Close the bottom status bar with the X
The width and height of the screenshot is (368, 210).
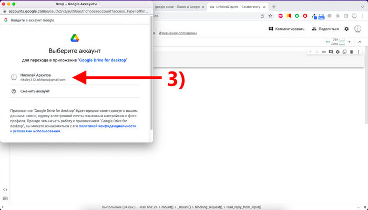click(x=365, y=207)
